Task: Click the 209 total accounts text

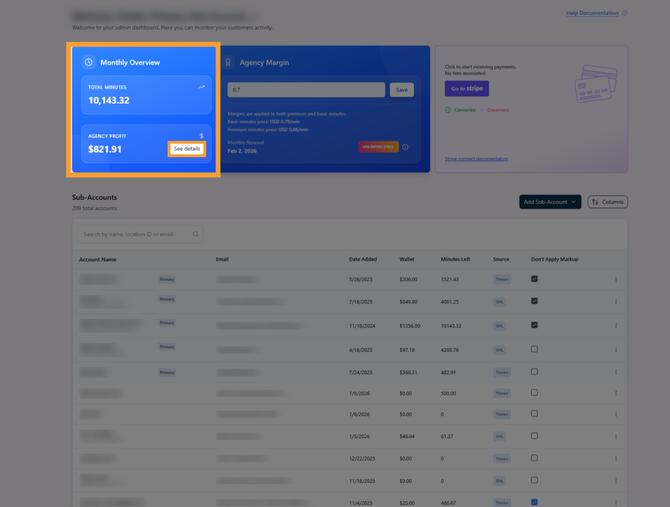Action: coord(94,208)
